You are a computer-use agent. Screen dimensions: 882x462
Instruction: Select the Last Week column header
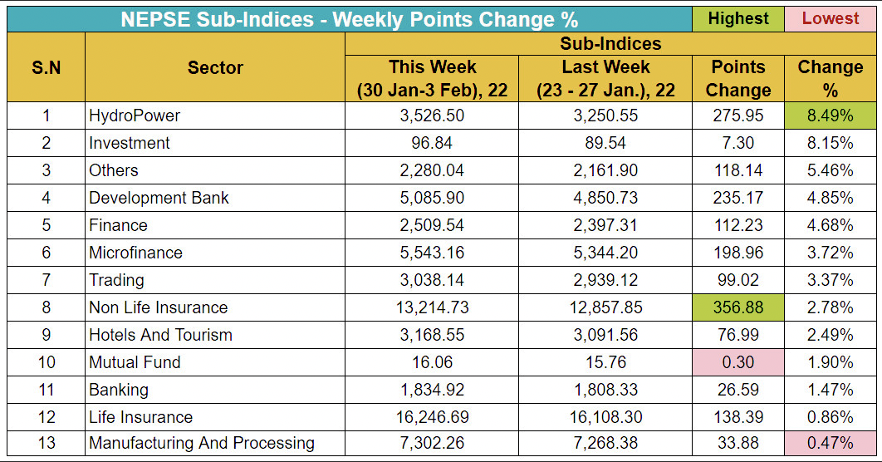605,78
